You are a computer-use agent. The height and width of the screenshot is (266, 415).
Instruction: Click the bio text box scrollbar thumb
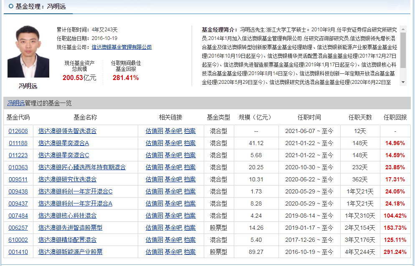click(403, 50)
